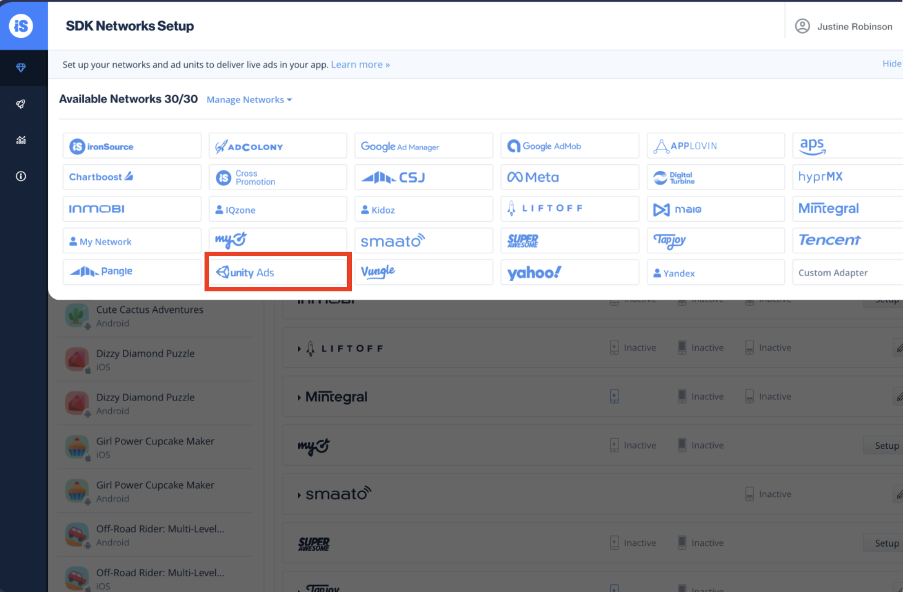Click the info circle sidebar icon

coord(21,176)
